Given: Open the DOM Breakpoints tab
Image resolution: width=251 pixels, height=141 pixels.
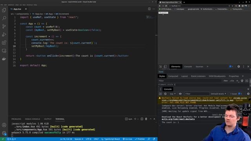Looking at the screenshot, I should tap(217, 76).
